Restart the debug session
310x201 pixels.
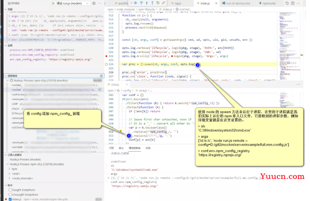point(158,3)
